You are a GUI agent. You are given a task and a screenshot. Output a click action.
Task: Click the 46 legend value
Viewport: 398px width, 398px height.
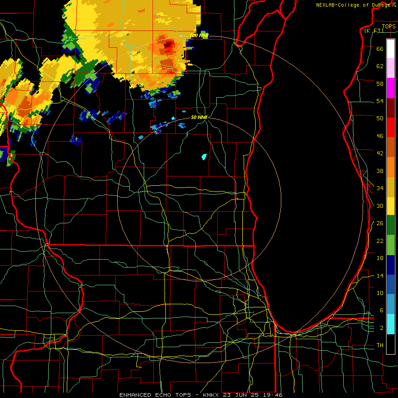(x=380, y=136)
